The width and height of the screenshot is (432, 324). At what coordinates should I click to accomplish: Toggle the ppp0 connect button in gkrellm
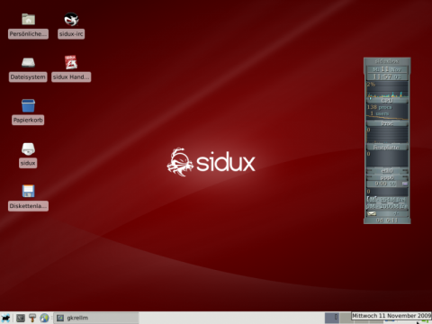click(x=405, y=184)
